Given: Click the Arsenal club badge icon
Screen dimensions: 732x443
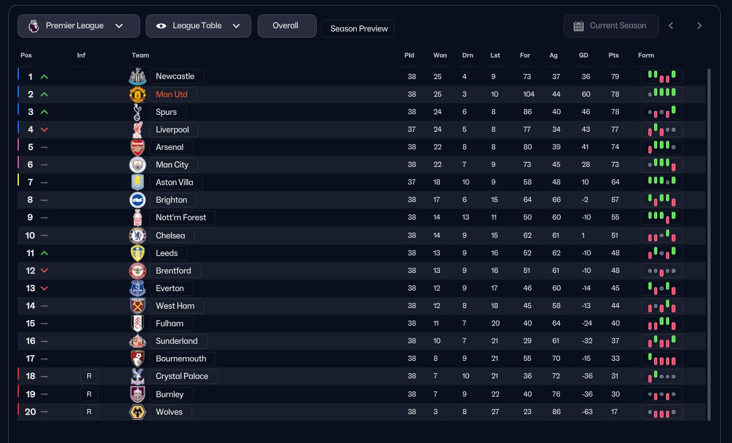Looking at the screenshot, I should [138, 147].
